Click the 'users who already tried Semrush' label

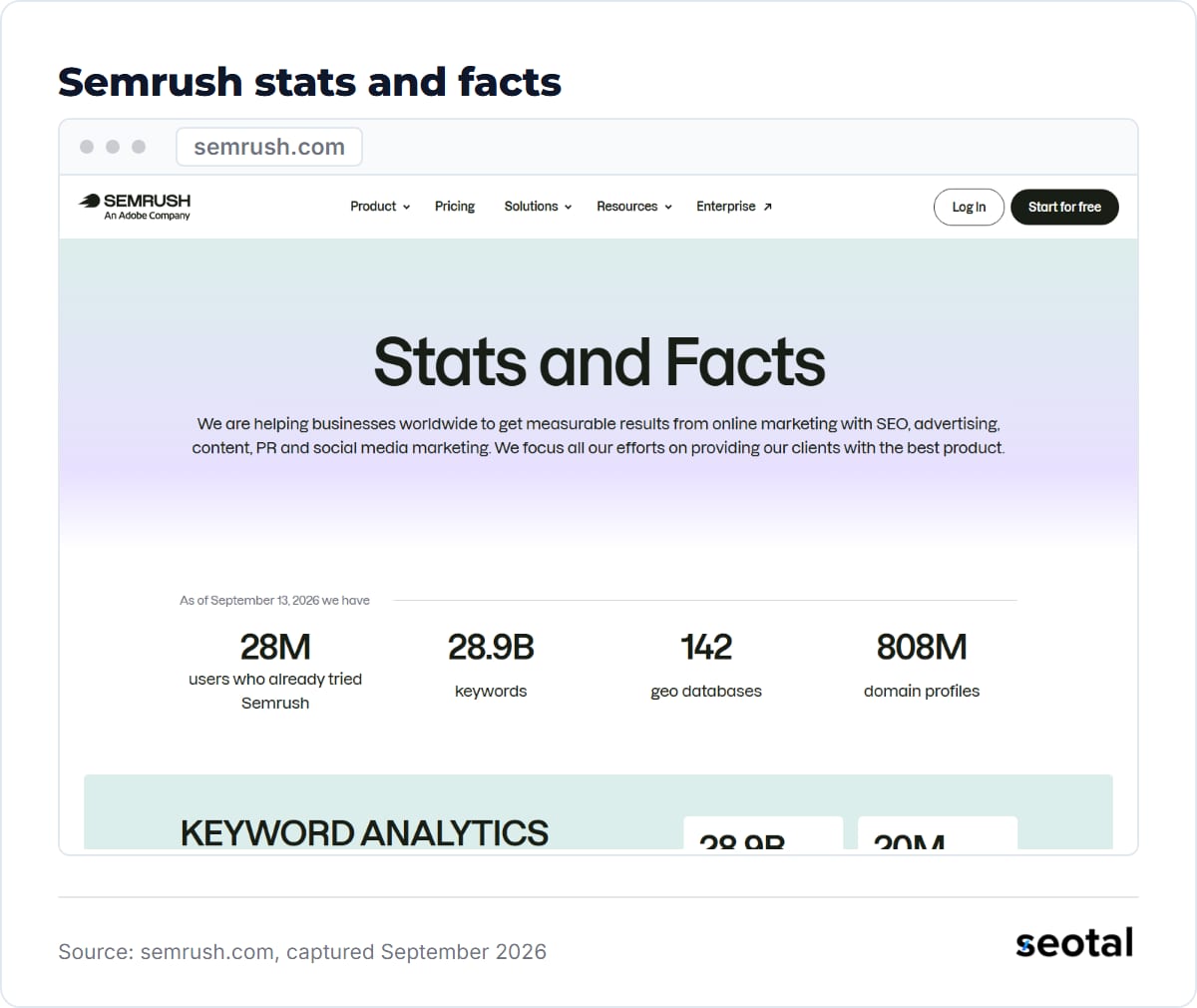[275, 691]
